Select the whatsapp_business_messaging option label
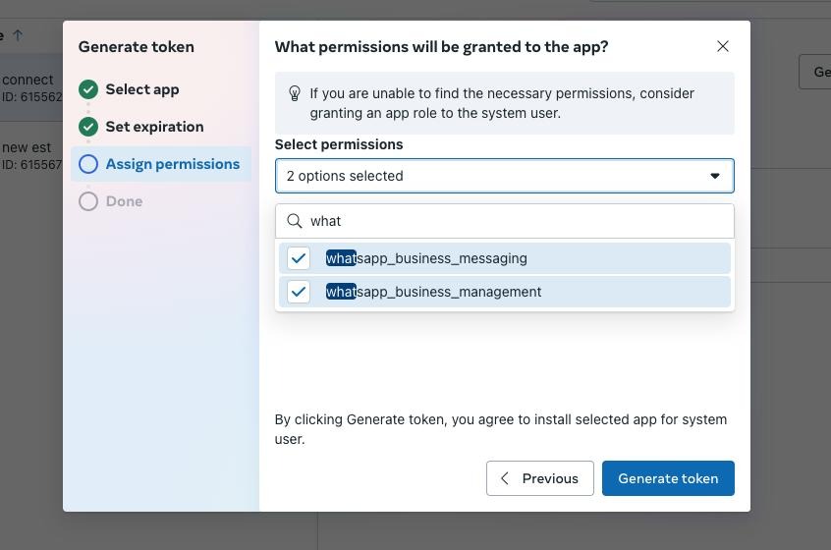 point(426,258)
